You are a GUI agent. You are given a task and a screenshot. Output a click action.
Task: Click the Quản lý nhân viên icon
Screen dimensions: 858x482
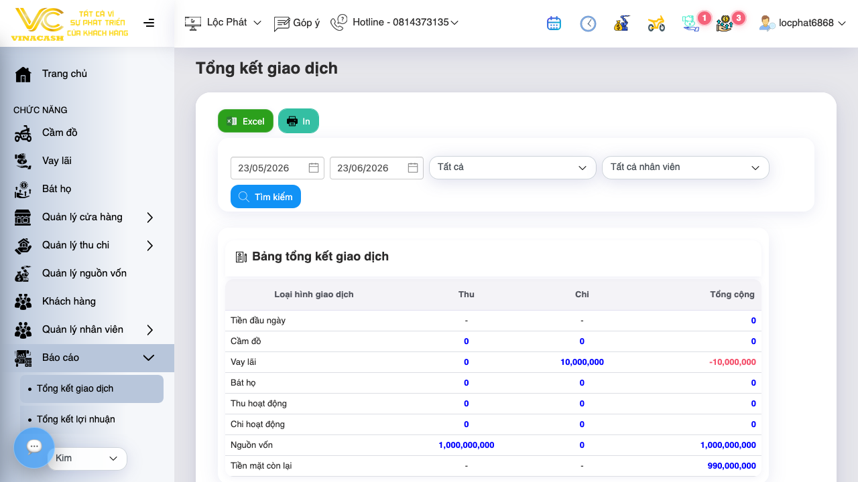[x=23, y=329]
